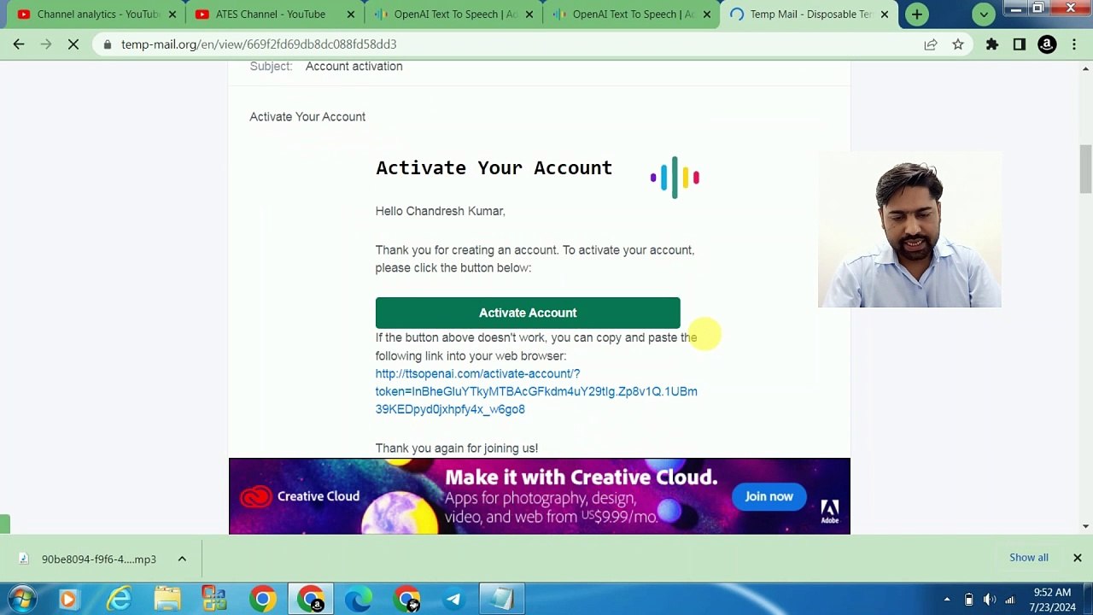Click the Activate Your Account heading

(494, 167)
